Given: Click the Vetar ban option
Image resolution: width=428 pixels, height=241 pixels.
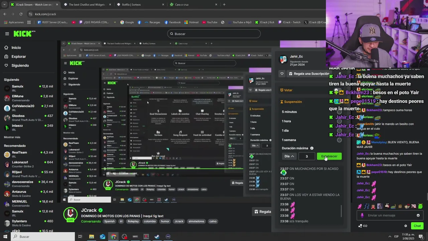Looking at the screenshot, I should click(286, 90).
